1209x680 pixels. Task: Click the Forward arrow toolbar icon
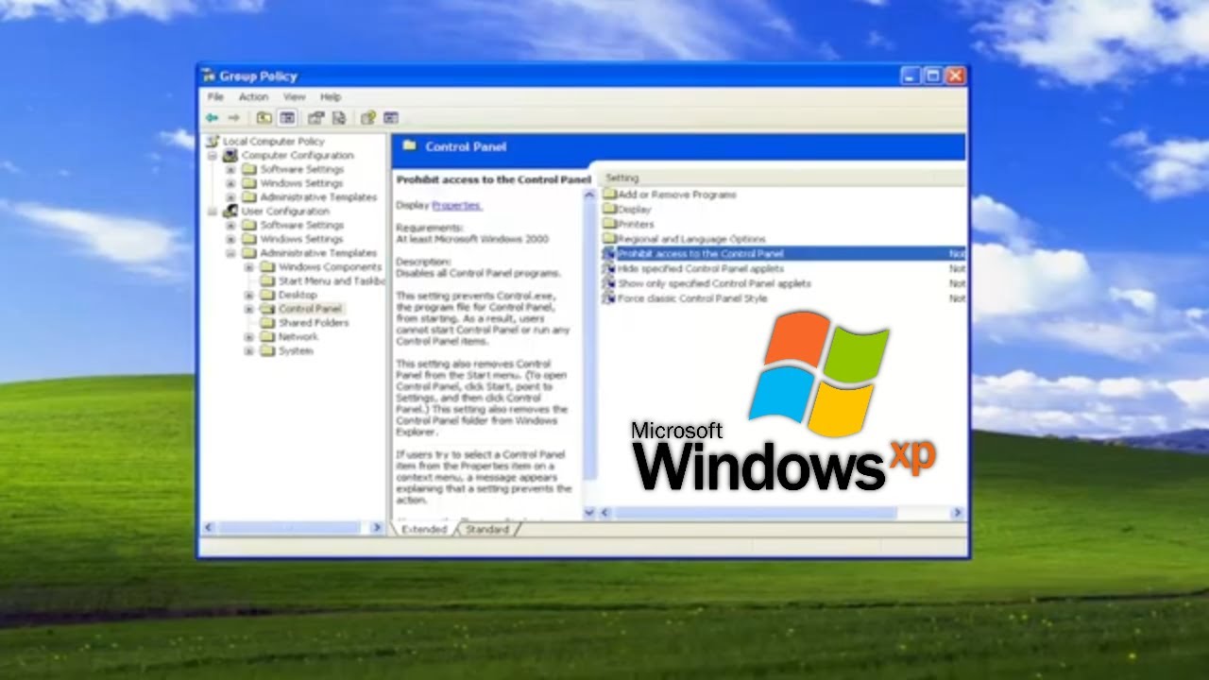[233, 118]
